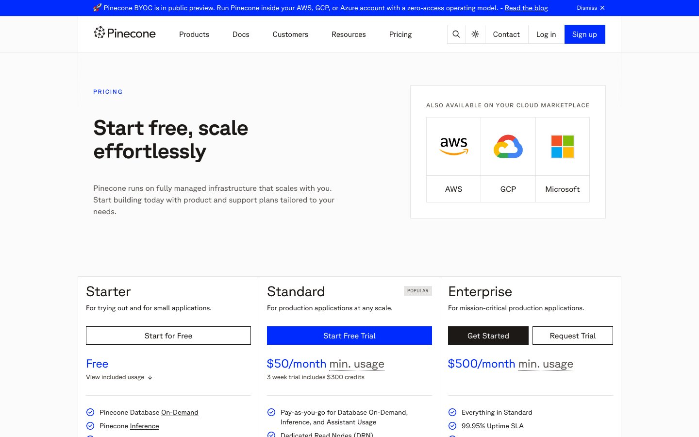Image resolution: width=699 pixels, height=437 pixels.
Task: Open the Resources menu
Action: [x=349, y=34]
